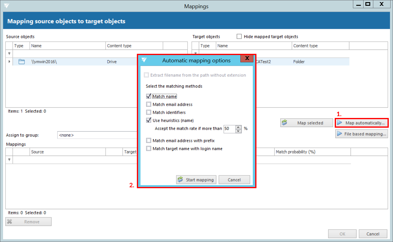Image resolution: width=393 pixels, height=242 pixels.
Task: Expand the \\vmwin2016\ source row
Action: 9,62
